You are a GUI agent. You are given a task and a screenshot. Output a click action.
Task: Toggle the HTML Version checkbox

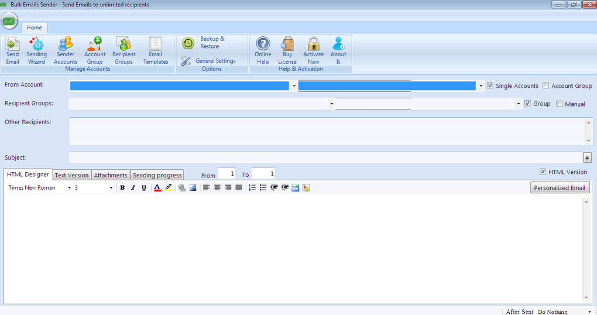point(543,172)
